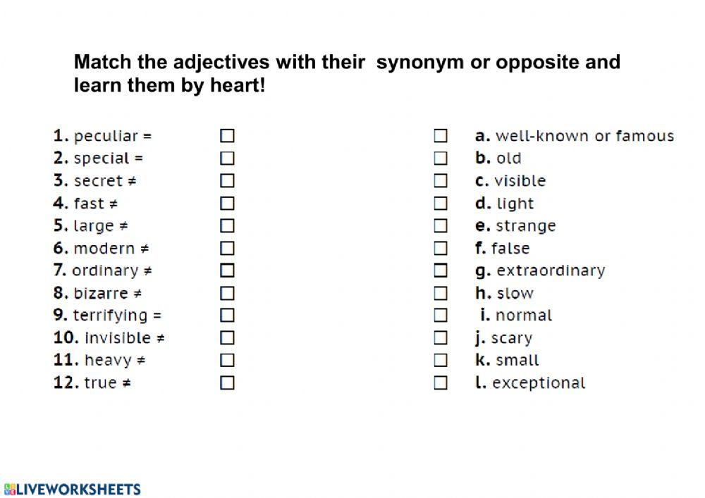Click the box next to 'peculiar ='
Viewport: 705px width, 498px height.
pos(227,136)
